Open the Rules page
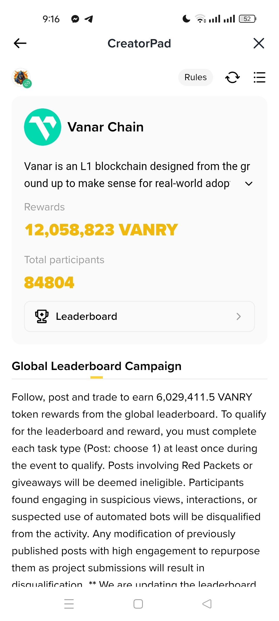The width and height of the screenshot is (279, 621). [x=196, y=77]
